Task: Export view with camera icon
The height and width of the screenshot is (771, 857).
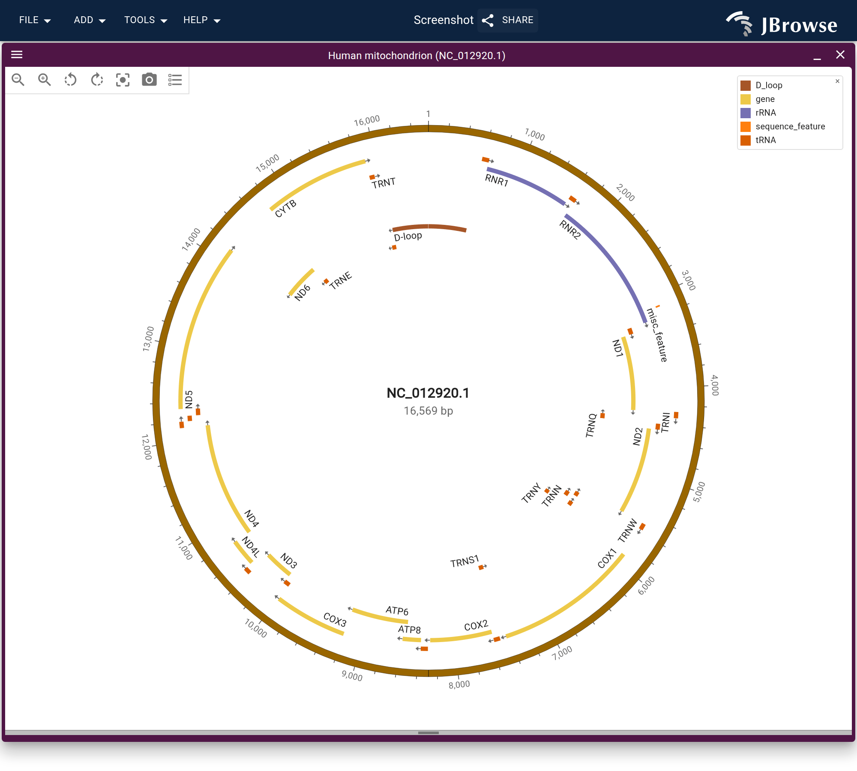Action: (x=149, y=80)
